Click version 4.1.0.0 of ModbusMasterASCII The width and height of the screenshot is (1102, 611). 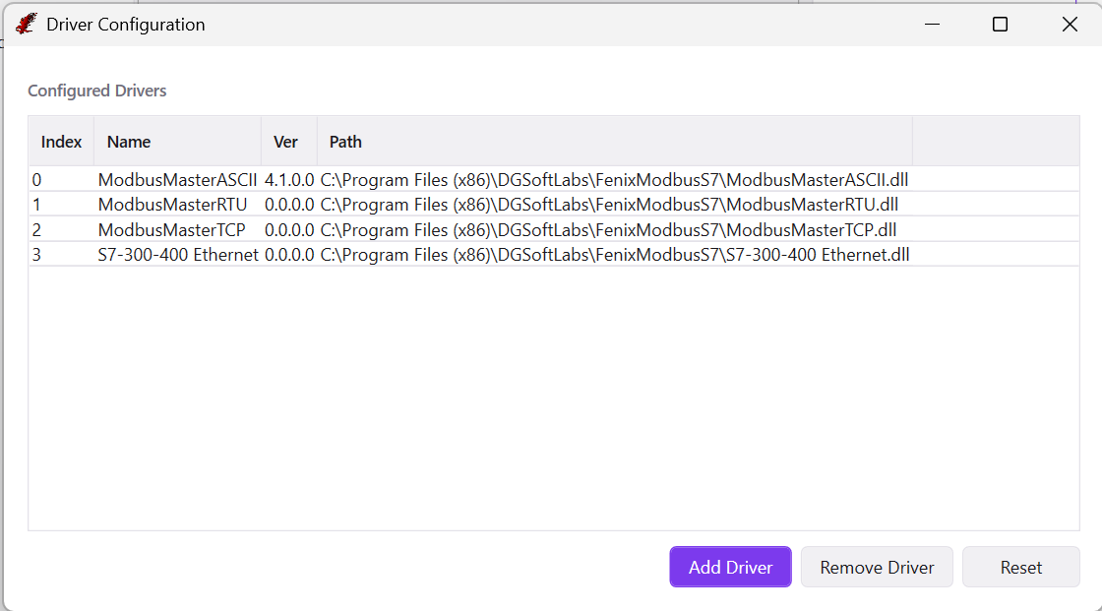289,180
